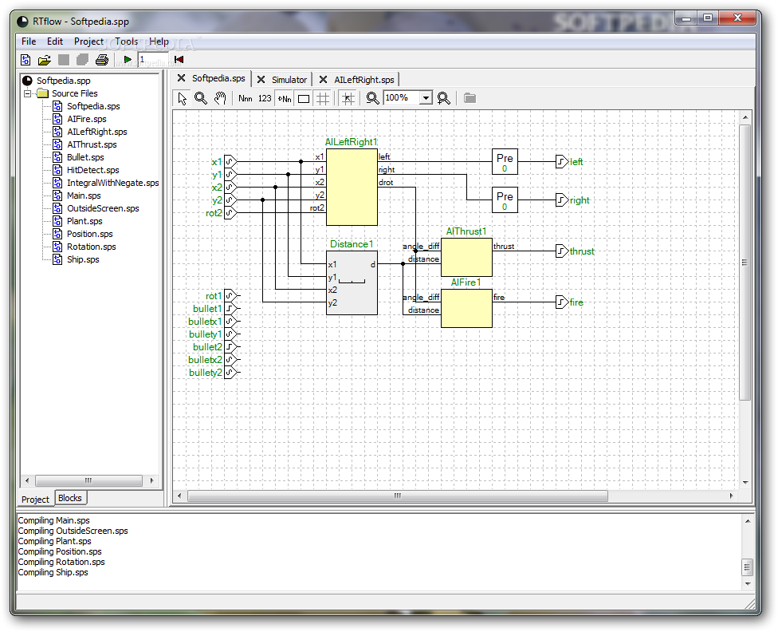
Task: Select Rotation.sps in project tree
Action: 92,247
